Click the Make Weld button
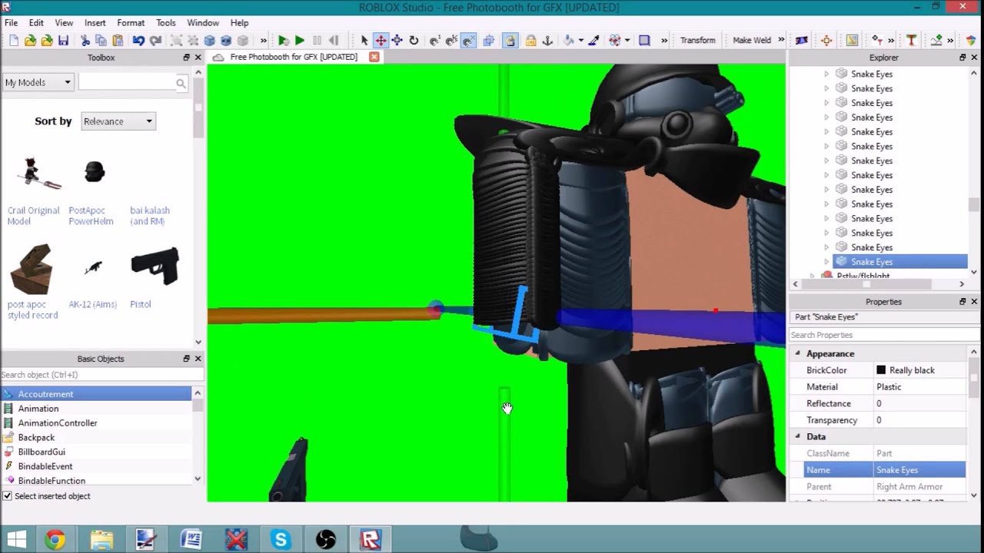Image resolution: width=984 pixels, height=553 pixels. (x=752, y=41)
